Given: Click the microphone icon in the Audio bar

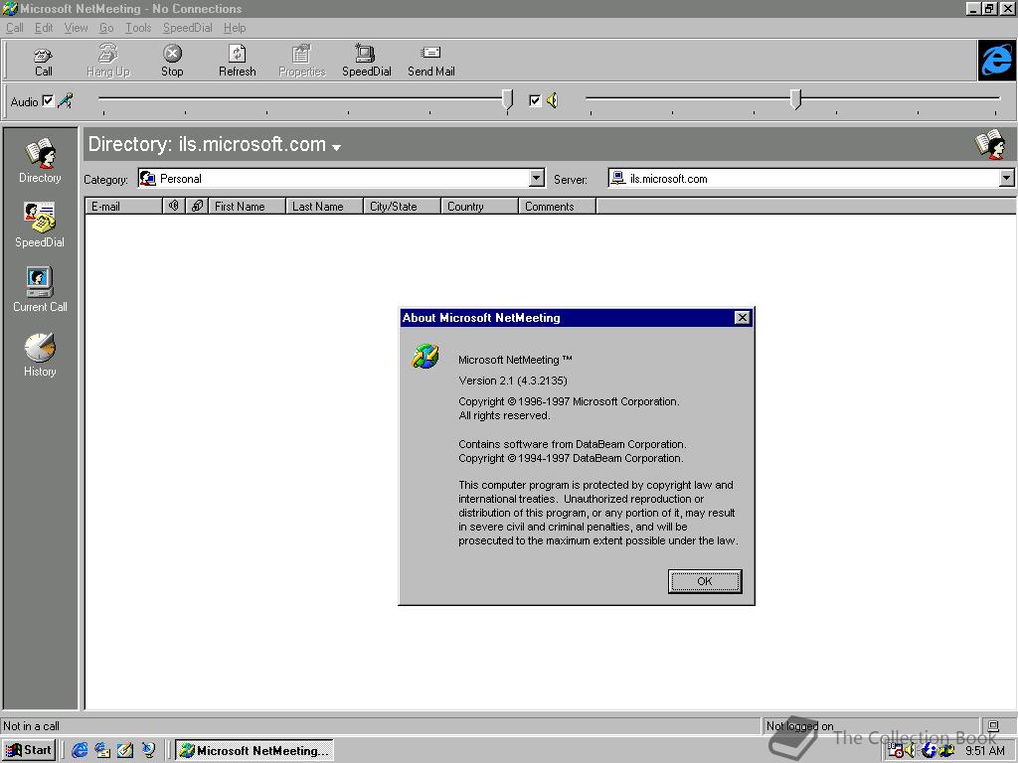Looking at the screenshot, I should coord(65,100).
